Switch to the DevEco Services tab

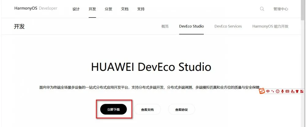228,26
